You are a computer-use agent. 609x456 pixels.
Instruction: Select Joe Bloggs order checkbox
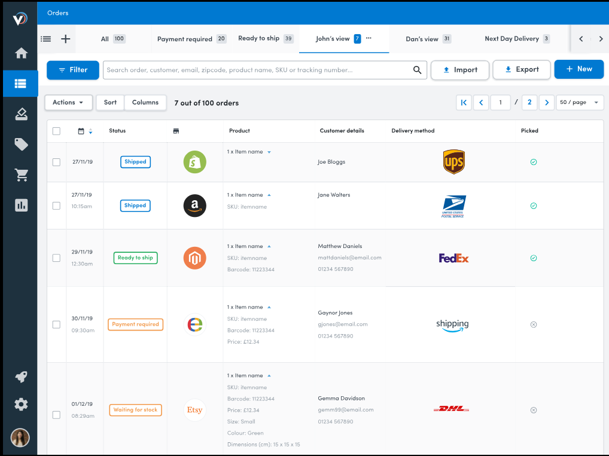[x=56, y=162]
